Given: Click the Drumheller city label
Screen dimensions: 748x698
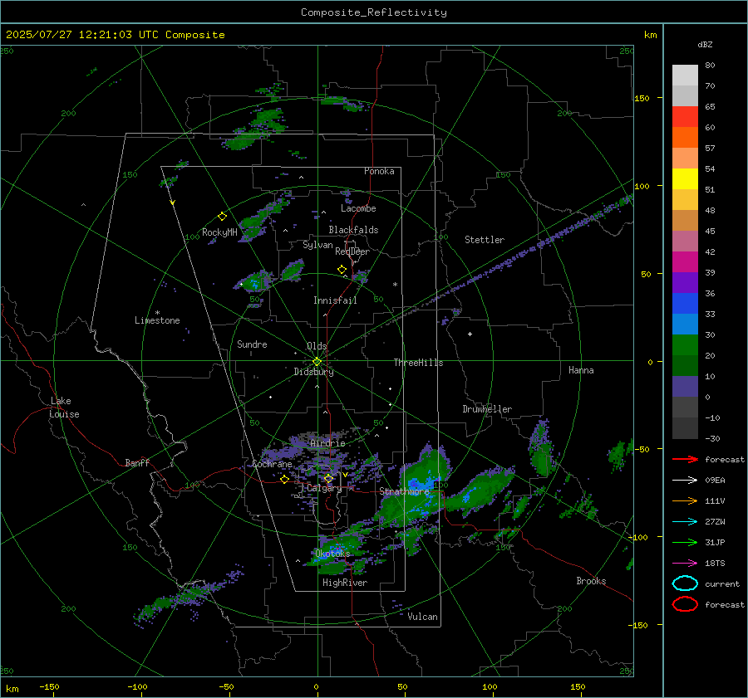Looking at the screenshot, I should coord(487,409).
